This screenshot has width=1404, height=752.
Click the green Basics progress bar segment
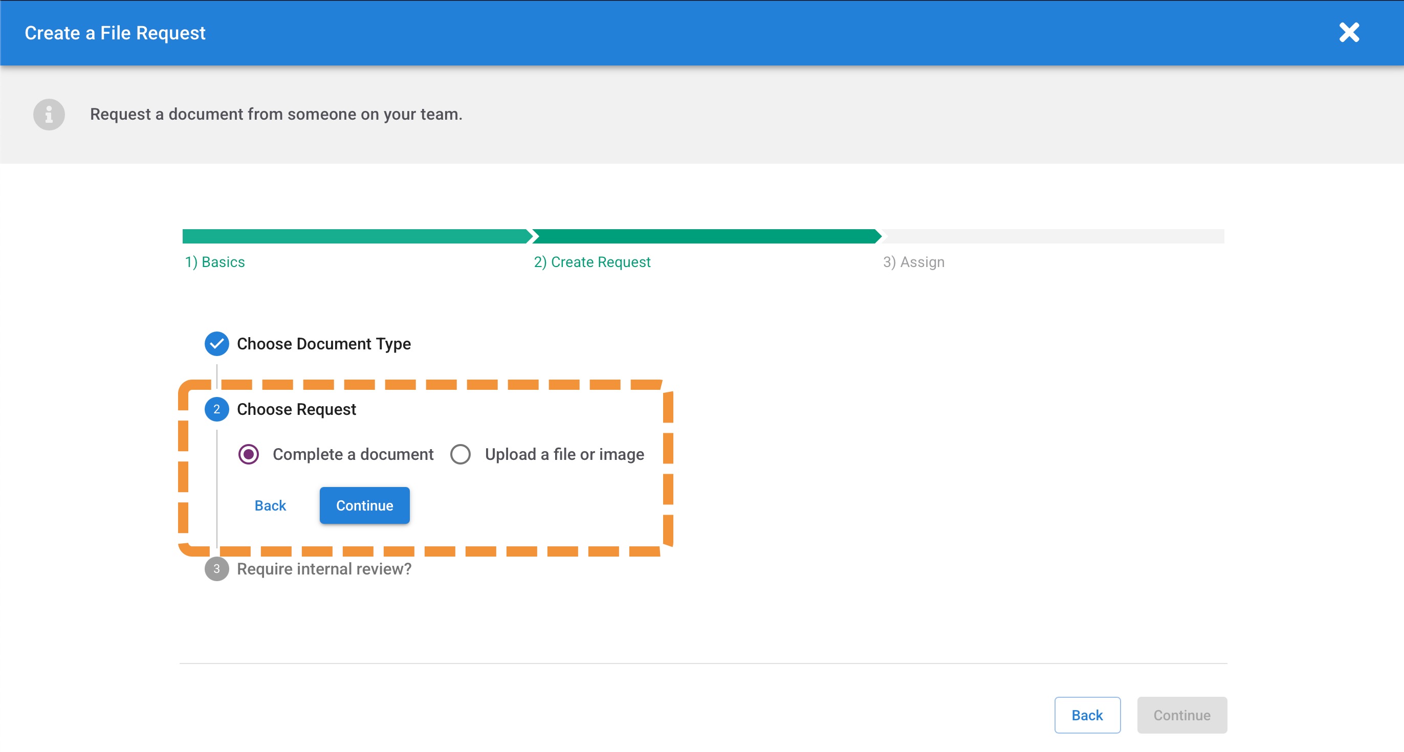354,236
